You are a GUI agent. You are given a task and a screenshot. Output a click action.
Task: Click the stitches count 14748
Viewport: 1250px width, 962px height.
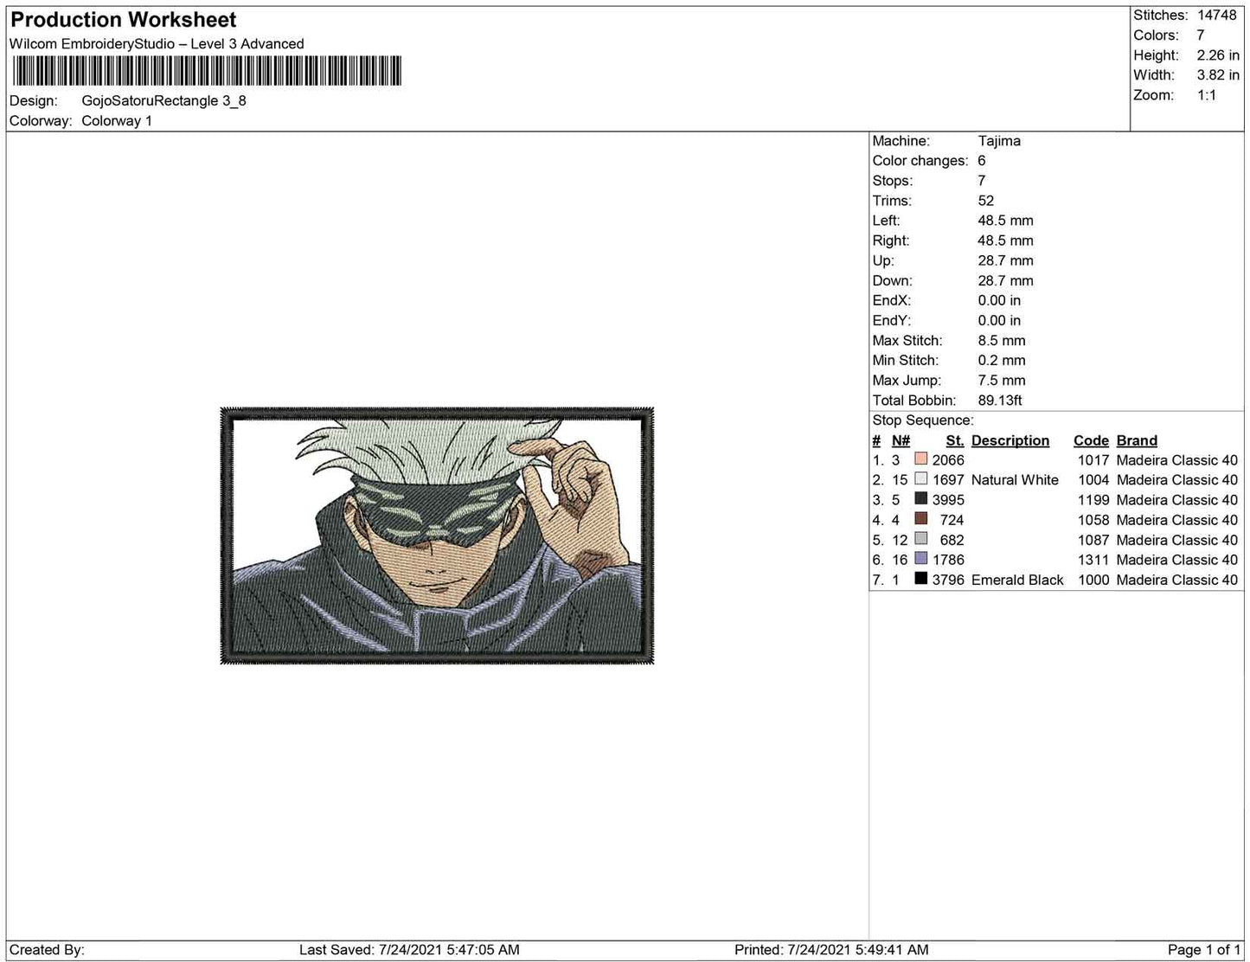tap(1217, 16)
